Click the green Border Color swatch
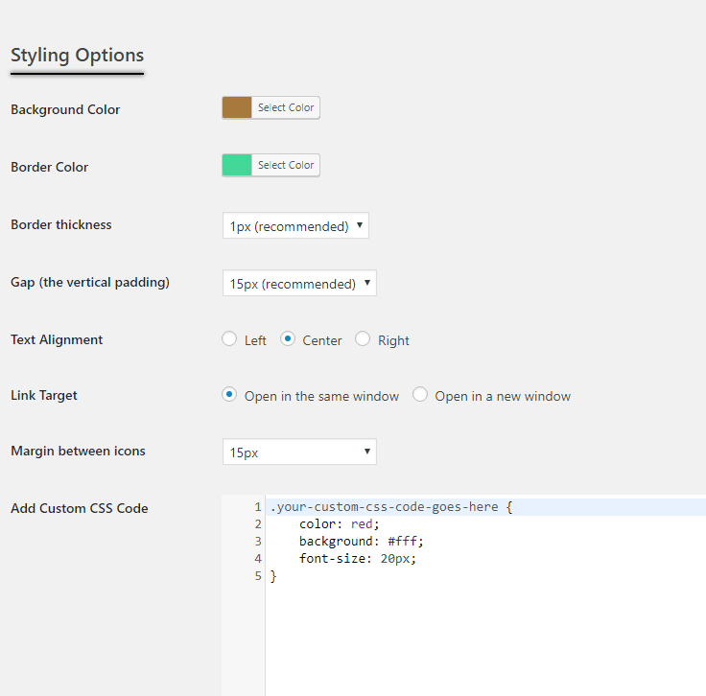This screenshot has width=706, height=696. (x=237, y=165)
